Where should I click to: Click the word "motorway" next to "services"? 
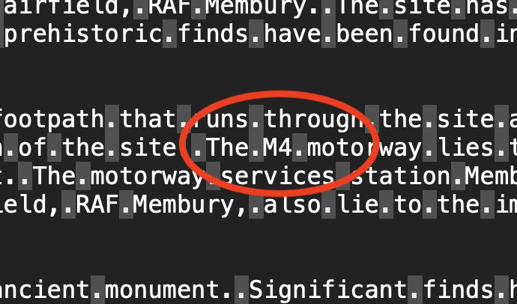pyautogui.click(x=148, y=176)
